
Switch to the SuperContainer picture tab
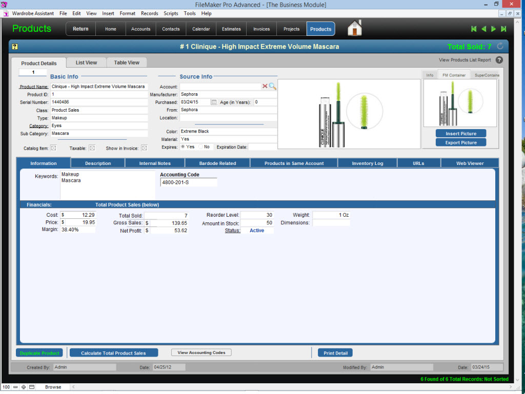(x=485, y=75)
